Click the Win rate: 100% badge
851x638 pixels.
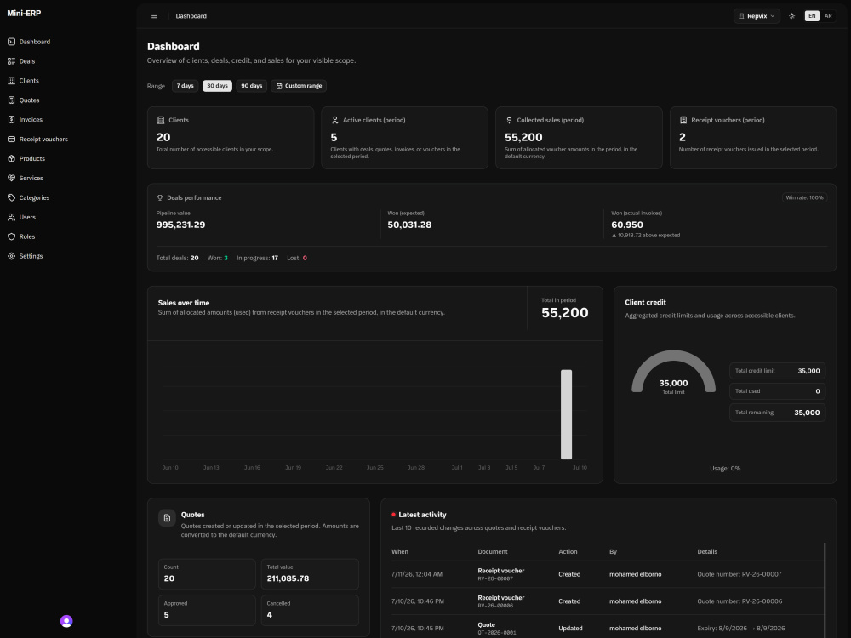coord(804,198)
